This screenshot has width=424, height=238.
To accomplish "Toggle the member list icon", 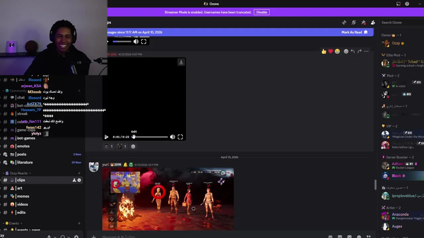I will [373, 22].
